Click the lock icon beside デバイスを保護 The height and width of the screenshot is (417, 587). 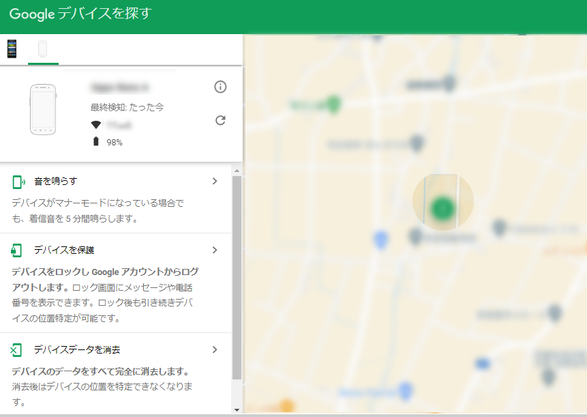[16, 250]
